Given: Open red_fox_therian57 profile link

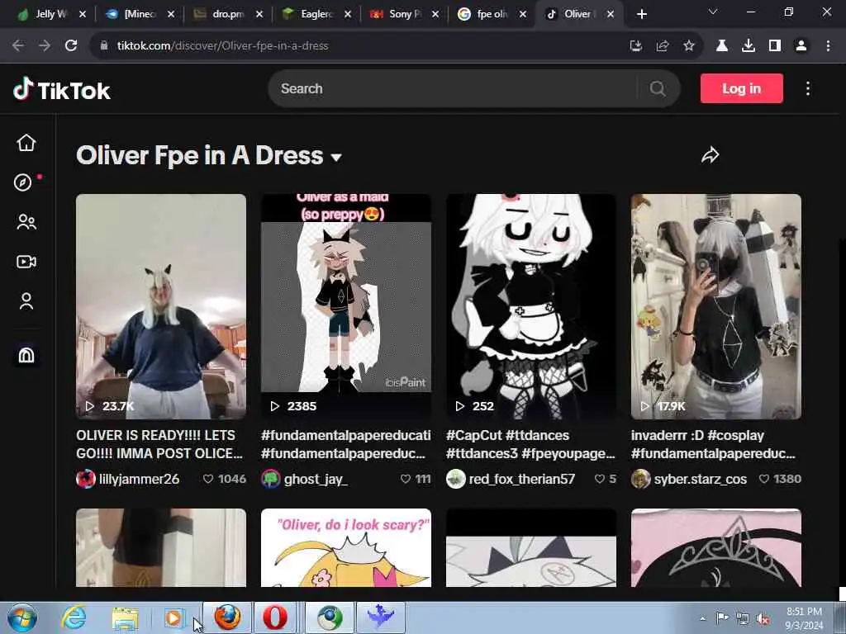Looking at the screenshot, I should [x=522, y=479].
